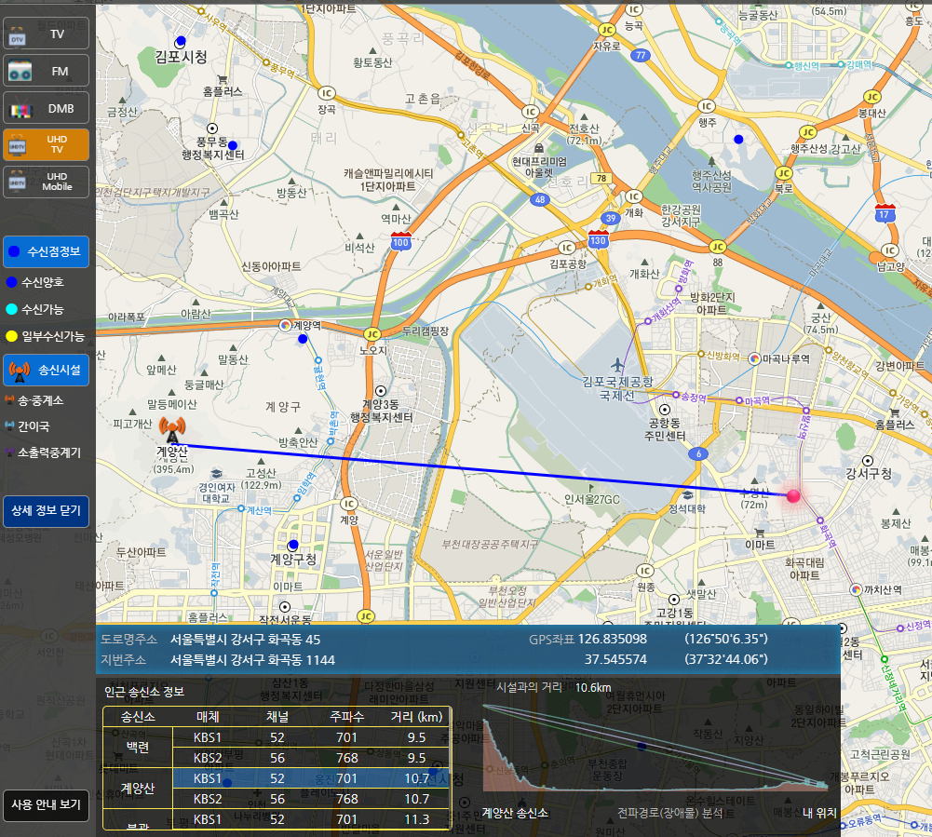Click the GPS longitude 126.835098
Viewport: 932px width, 837px height.
click(613, 639)
